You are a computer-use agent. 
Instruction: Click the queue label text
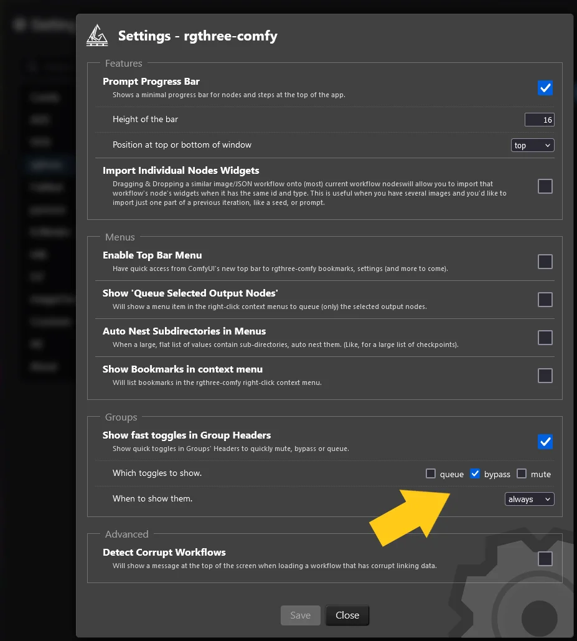[452, 474]
